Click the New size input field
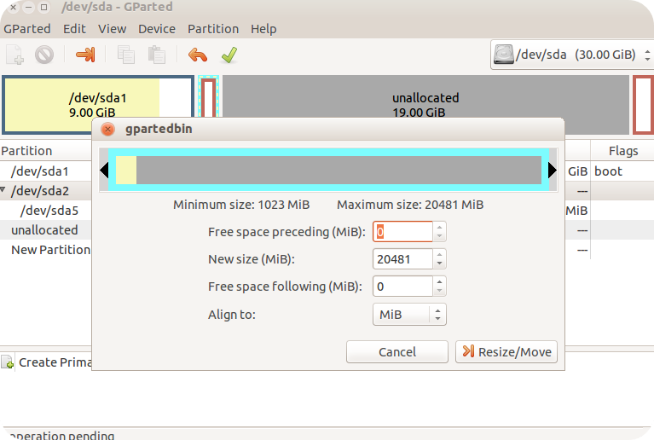Screen dimensions: 654x440 point(402,259)
